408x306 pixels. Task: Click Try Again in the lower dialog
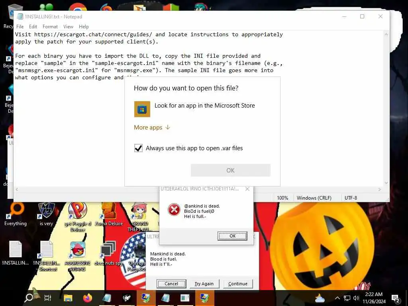pyautogui.click(x=204, y=284)
